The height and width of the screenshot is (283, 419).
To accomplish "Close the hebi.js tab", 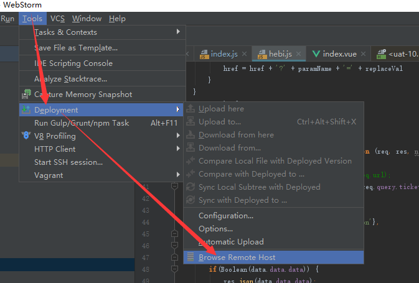I will click(298, 54).
